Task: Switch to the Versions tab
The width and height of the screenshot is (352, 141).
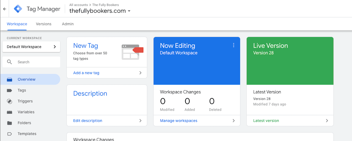Action: pos(44,24)
